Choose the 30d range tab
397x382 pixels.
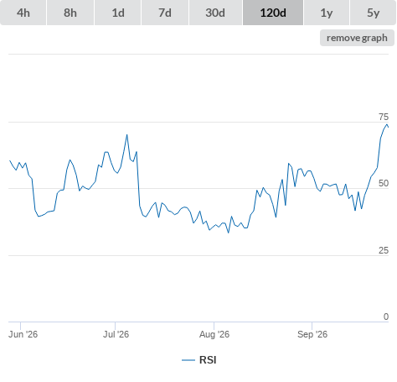pyautogui.click(x=215, y=13)
